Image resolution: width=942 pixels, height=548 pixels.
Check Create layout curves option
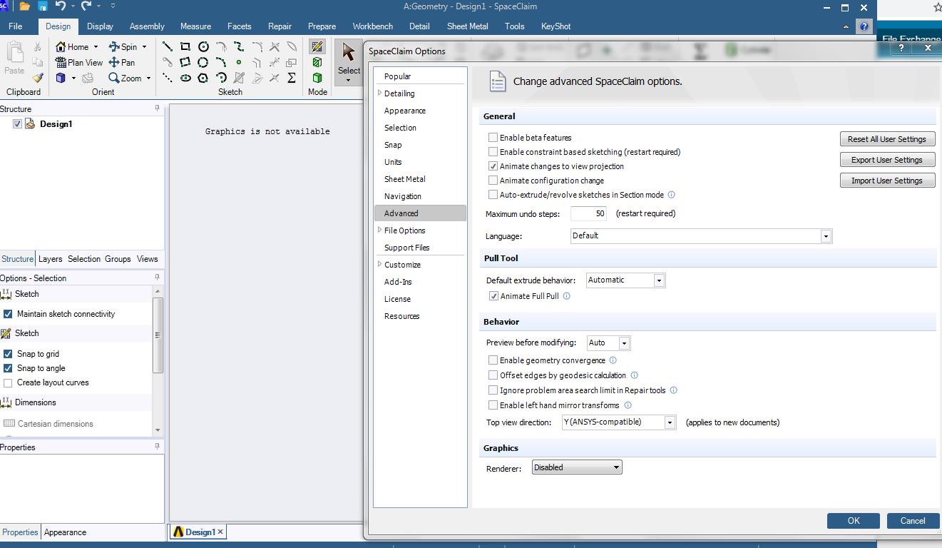pos(8,382)
